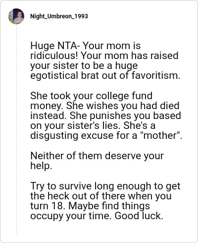The height and width of the screenshot is (243, 198).
Task: Click the line "your sister to be a huge"
Action: 84,65
